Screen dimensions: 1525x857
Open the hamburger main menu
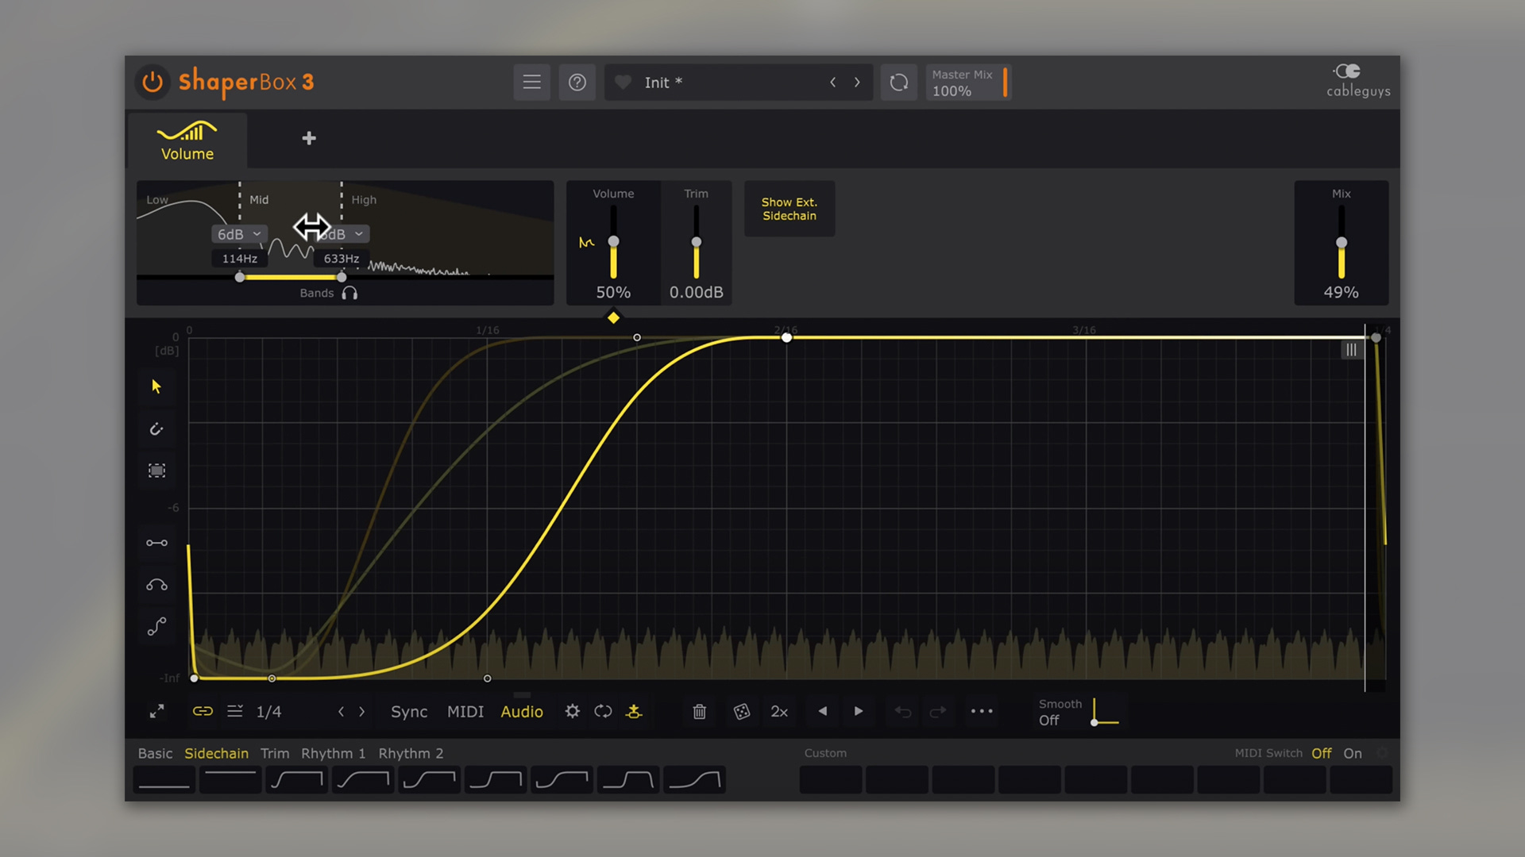[531, 82]
